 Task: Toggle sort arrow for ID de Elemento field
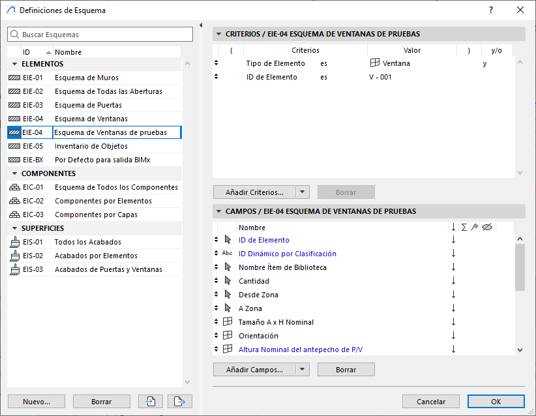pos(453,240)
